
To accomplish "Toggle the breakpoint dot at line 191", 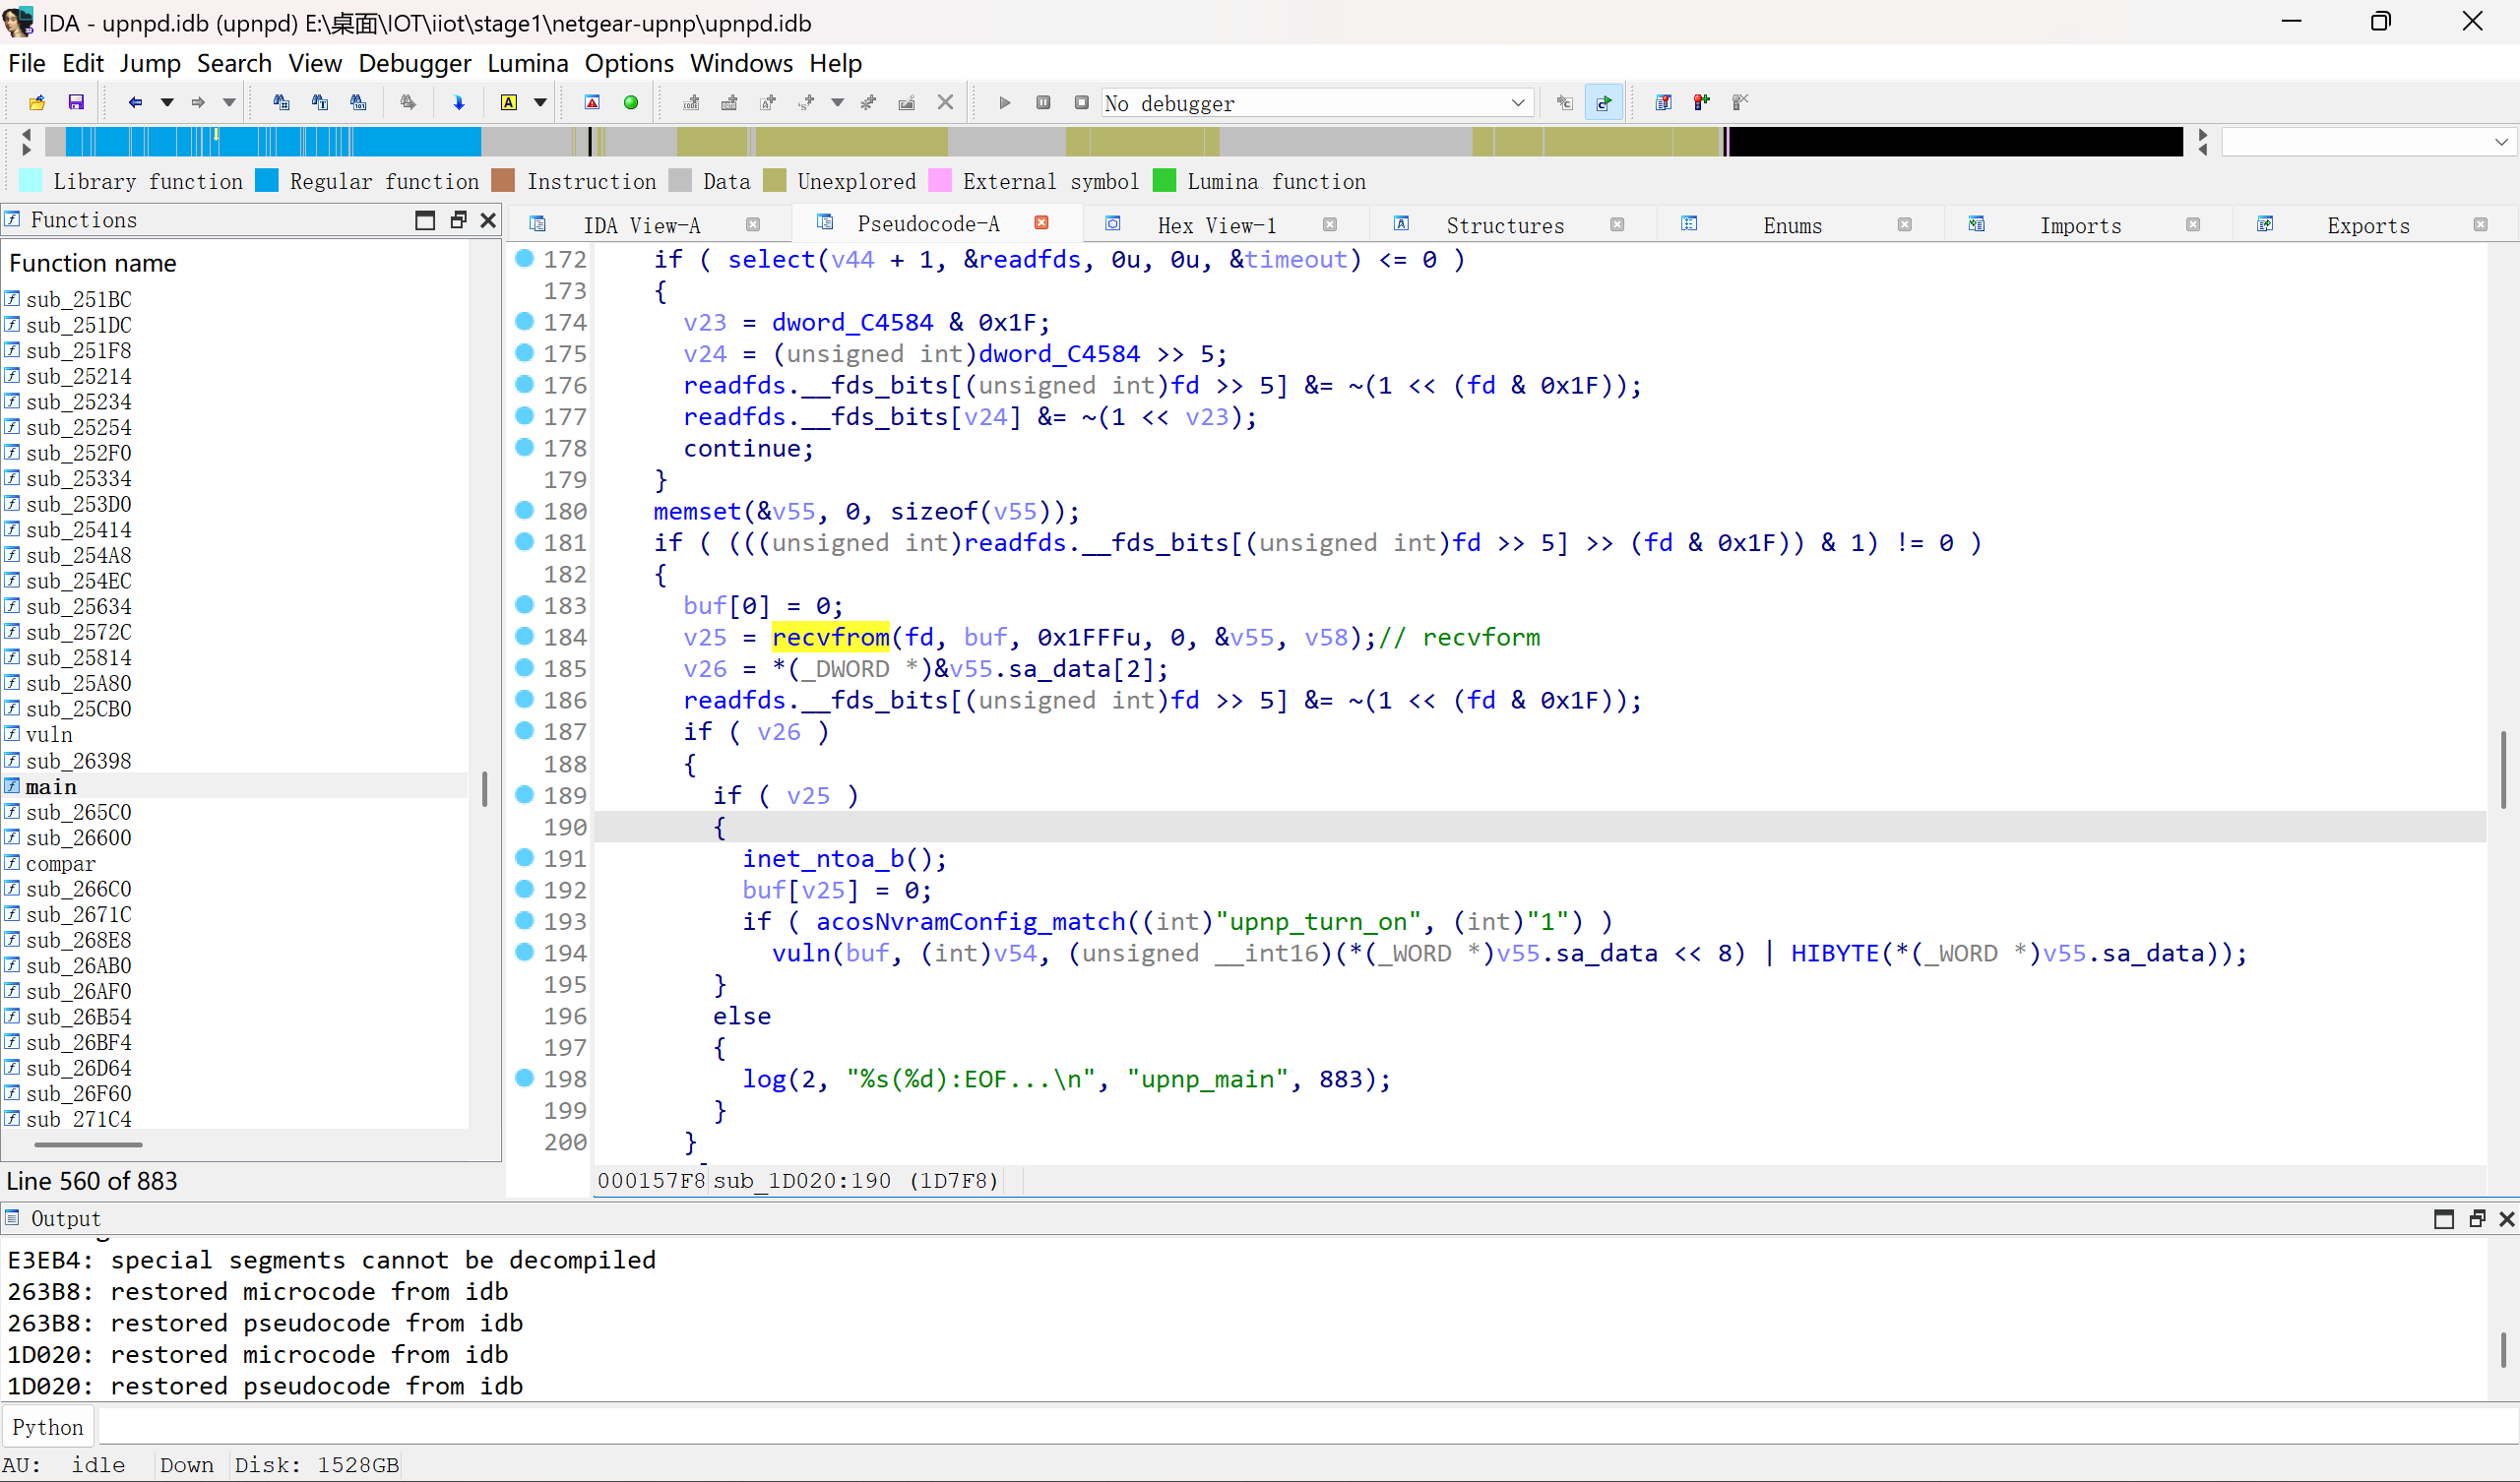I will coord(524,856).
